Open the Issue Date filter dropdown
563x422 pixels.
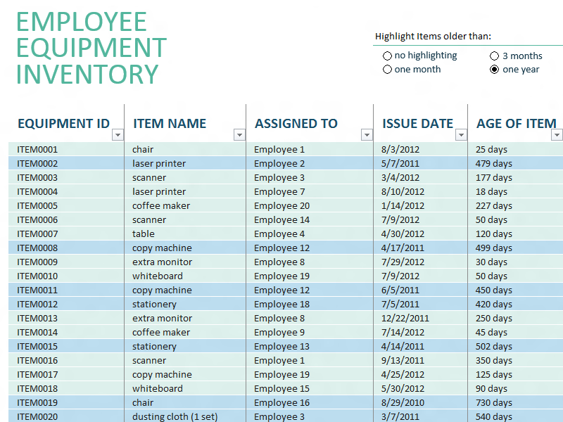(x=461, y=135)
